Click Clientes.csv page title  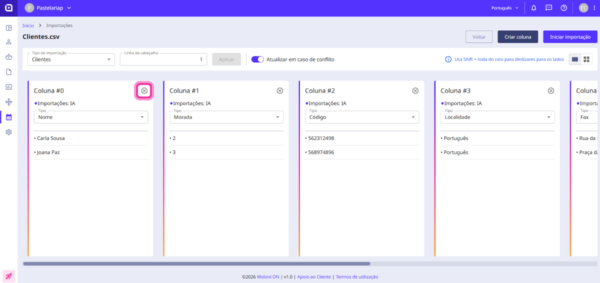pyautogui.click(x=41, y=36)
